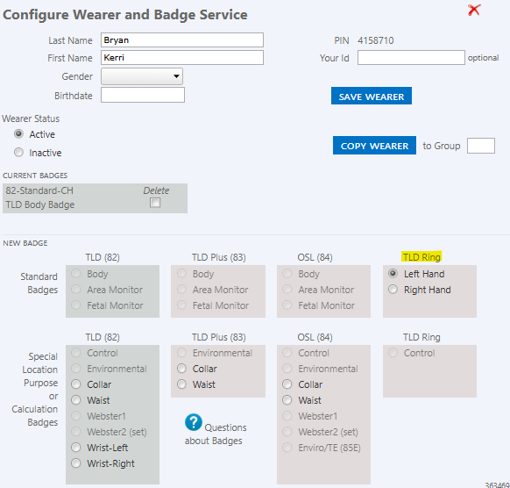Select Collar under special TLD (82)
The width and height of the screenshot is (510, 488).
(75, 384)
